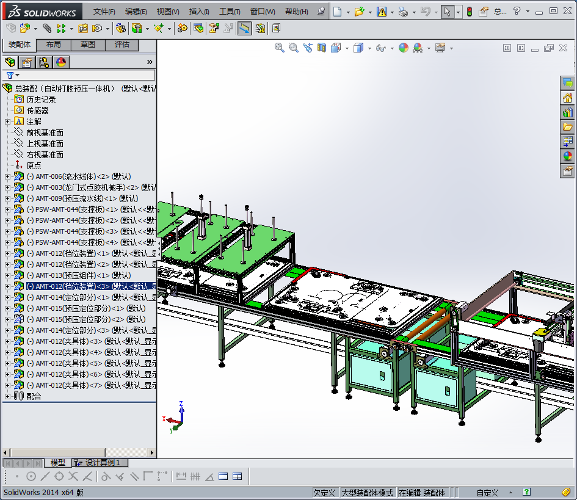Open the display style dropdown arrow

point(369,48)
